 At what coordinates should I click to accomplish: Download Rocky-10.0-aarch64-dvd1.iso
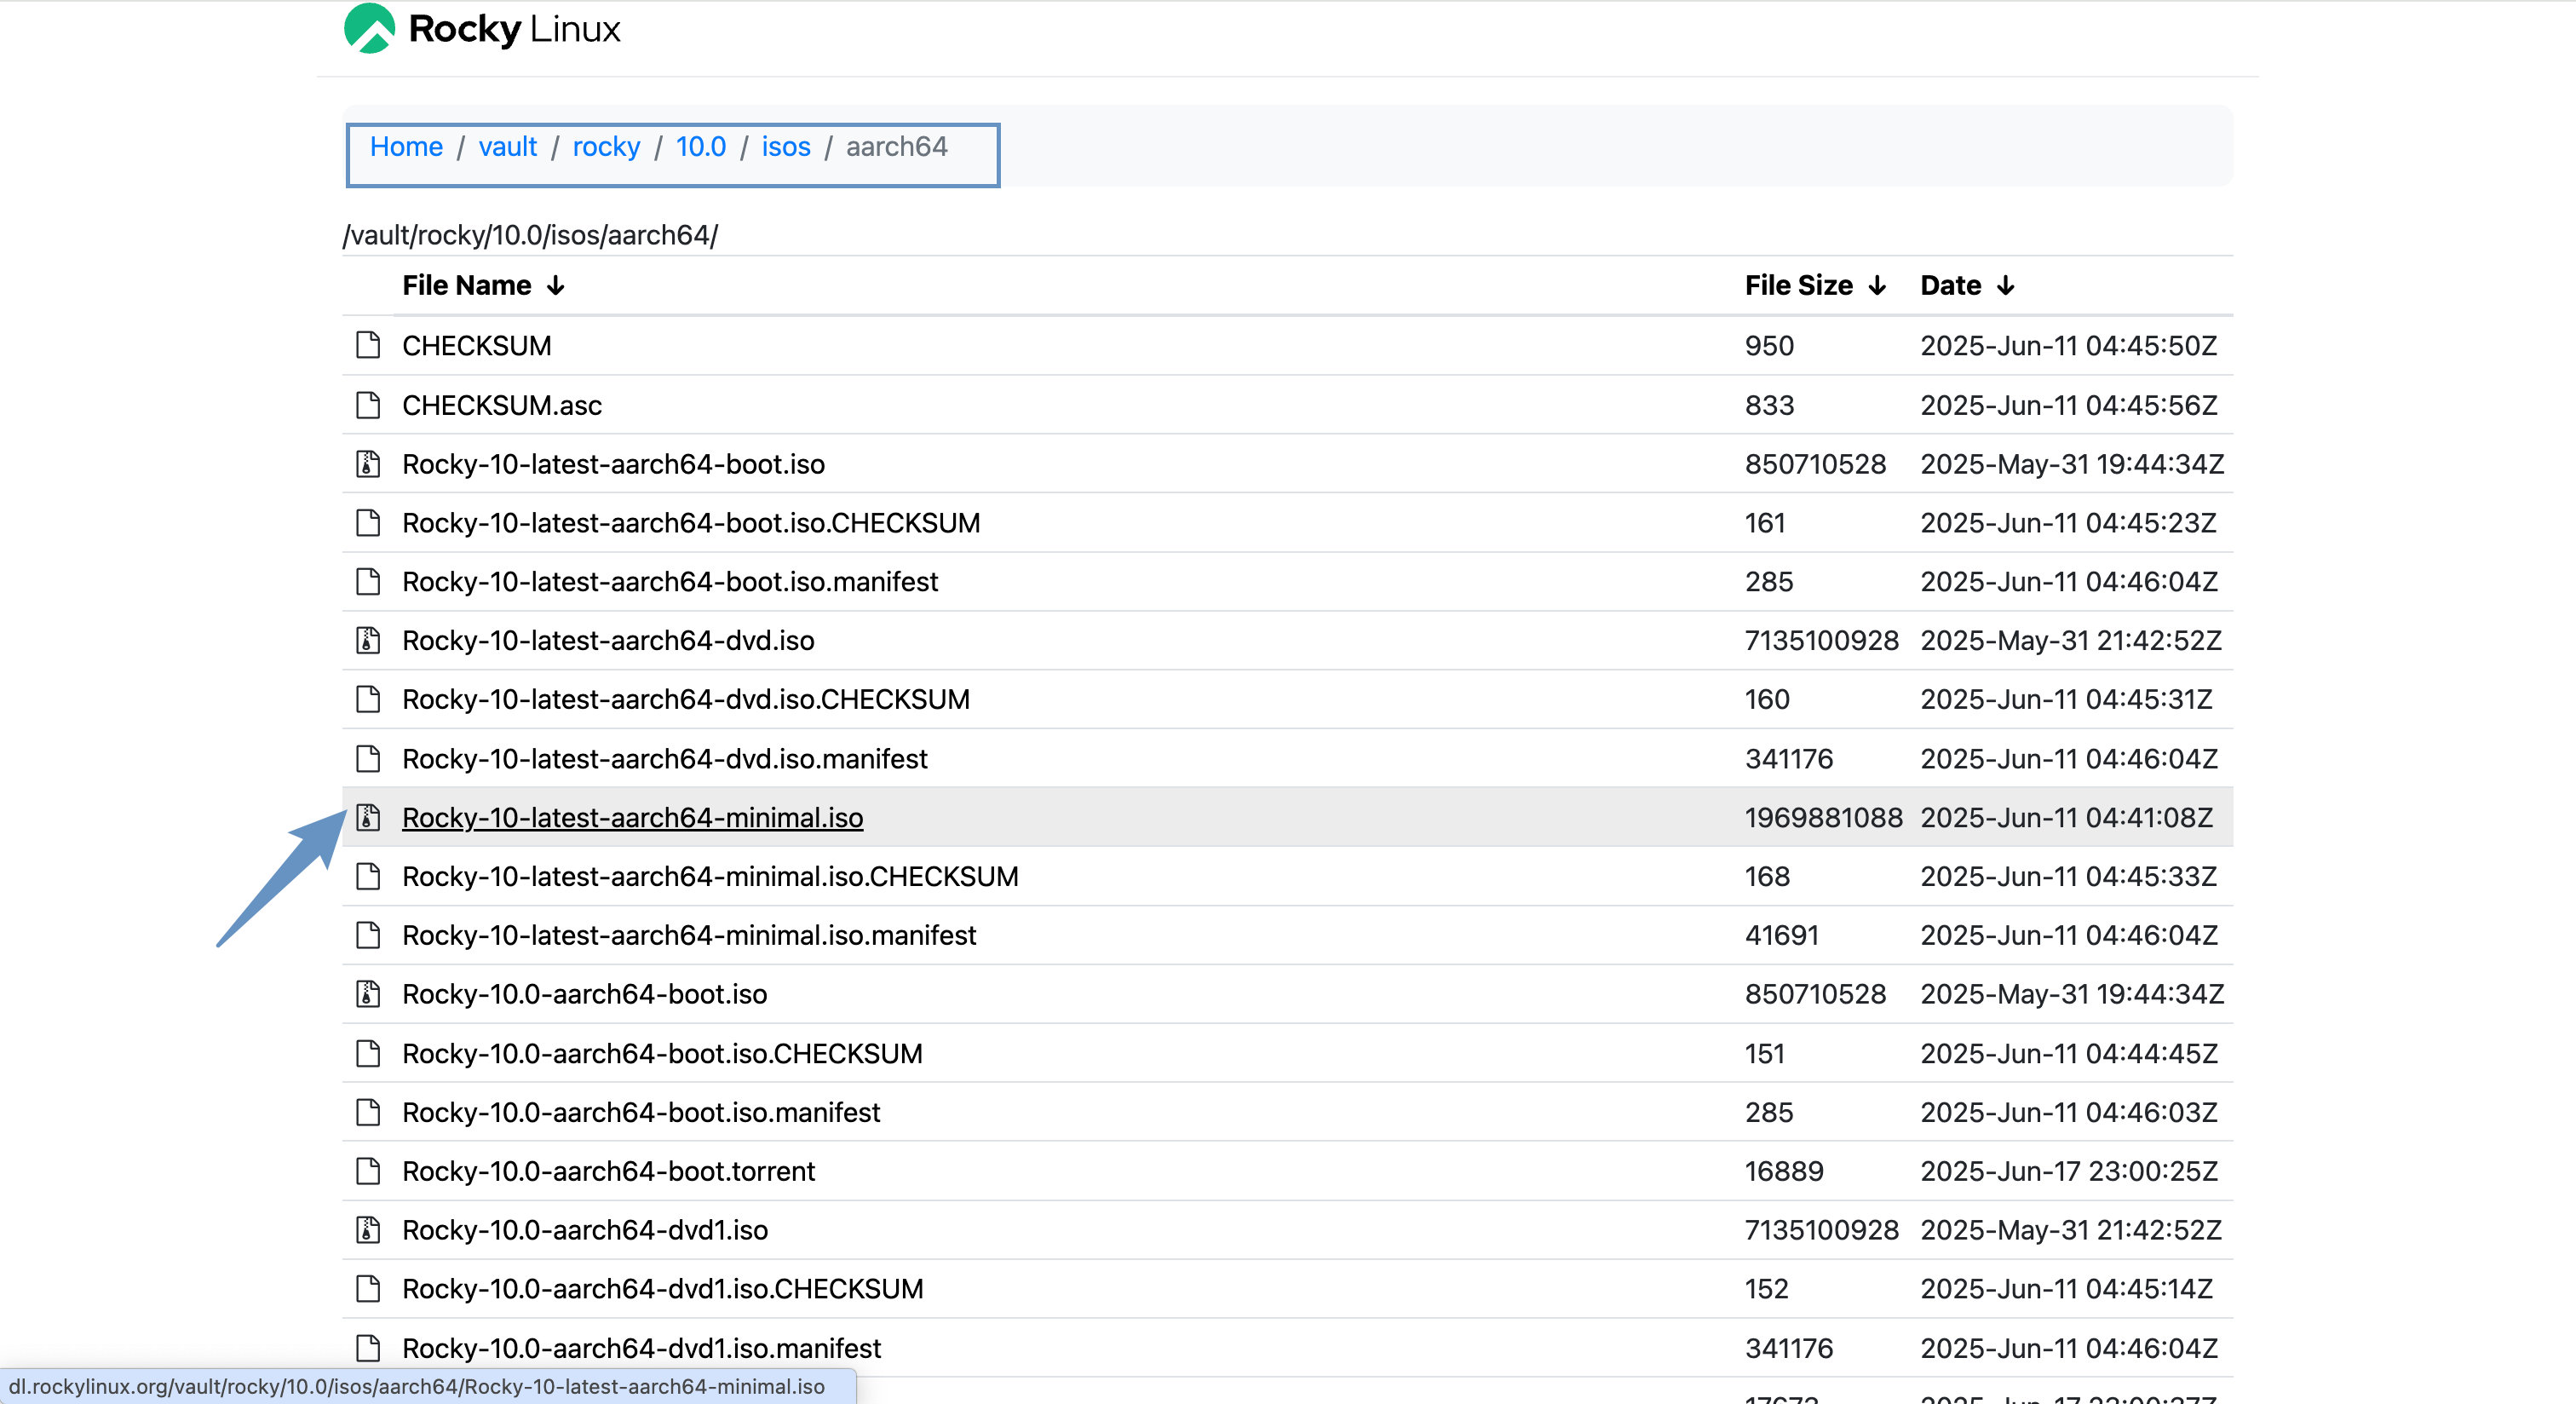585,1230
